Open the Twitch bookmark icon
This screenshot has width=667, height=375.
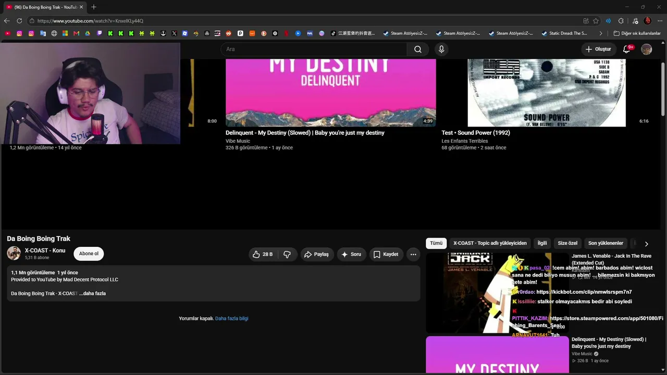pos(99,33)
